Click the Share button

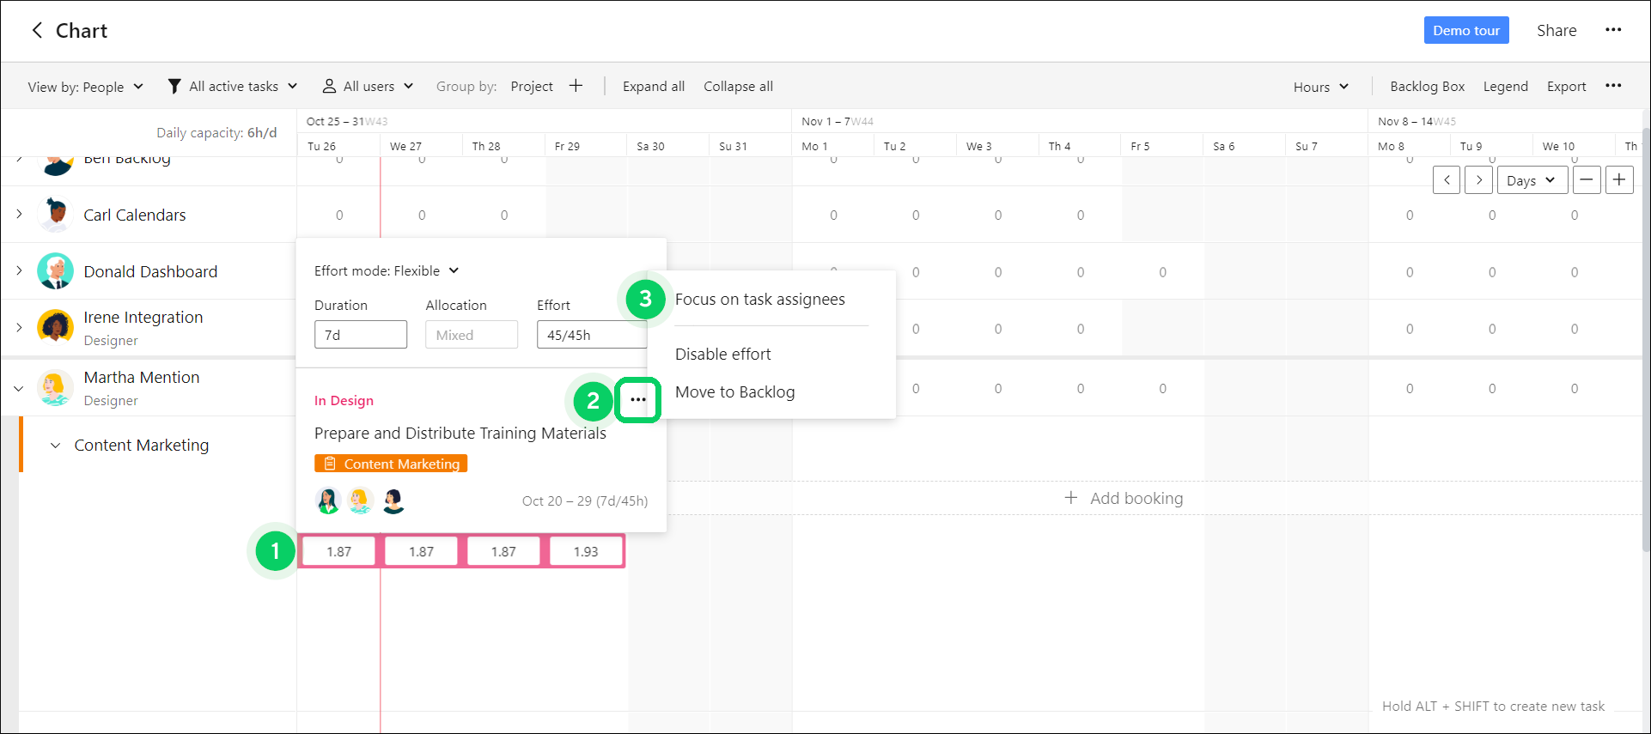coord(1557,30)
